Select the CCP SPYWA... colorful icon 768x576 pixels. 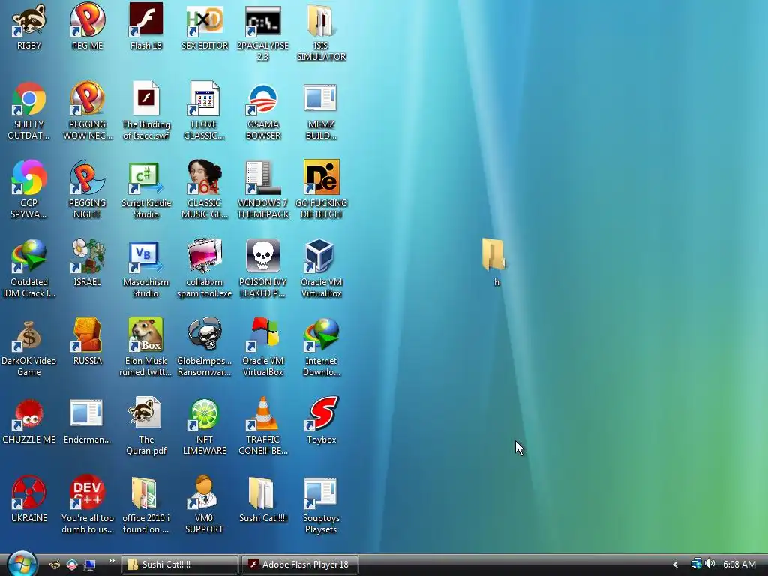click(29, 177)
